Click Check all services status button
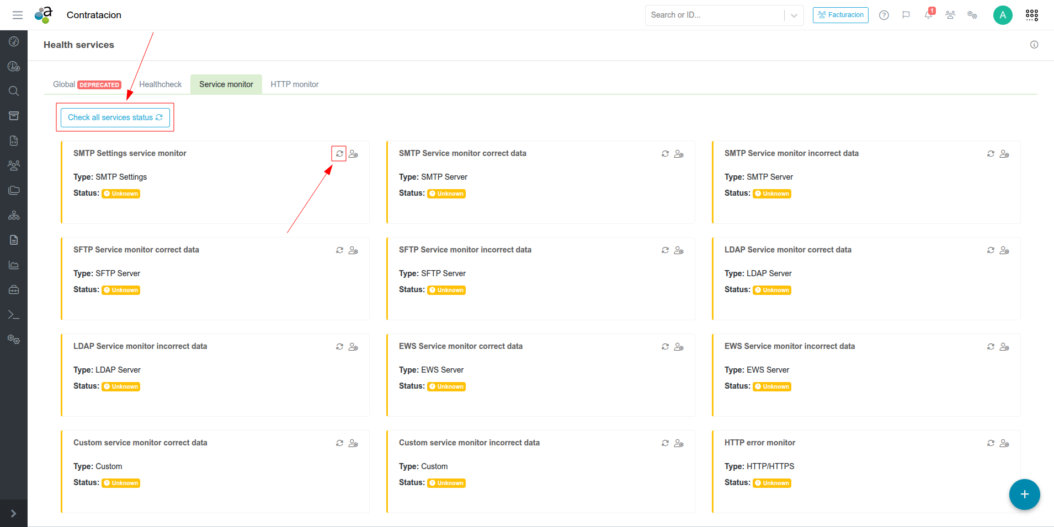 point(115,117)
